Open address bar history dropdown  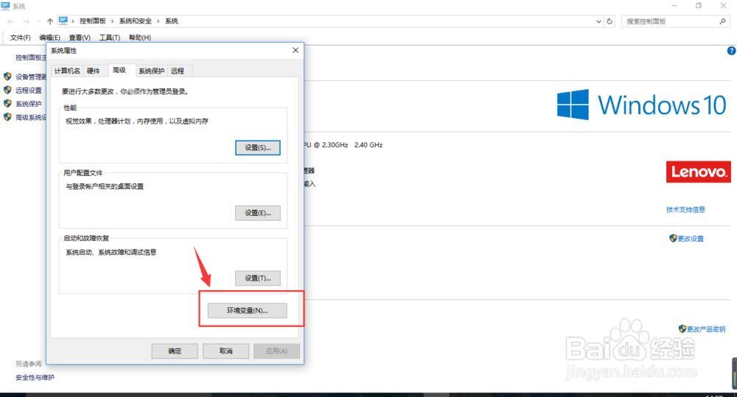click(x=598, y=21)
